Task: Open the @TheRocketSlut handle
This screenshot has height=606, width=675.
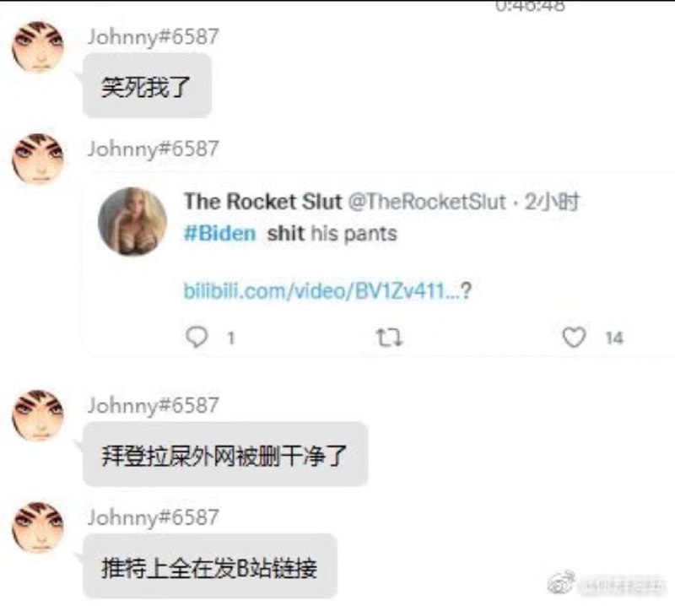Action: click(x=427, y=202)
